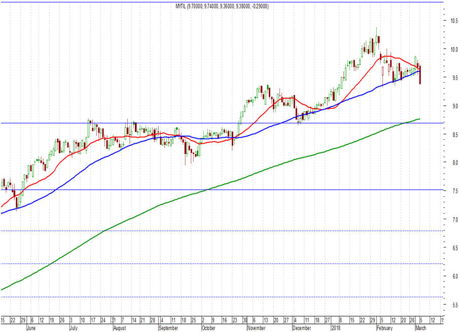Select the December month label
Image resolution: width=460 pixels, height=332 pixels.
302,328
